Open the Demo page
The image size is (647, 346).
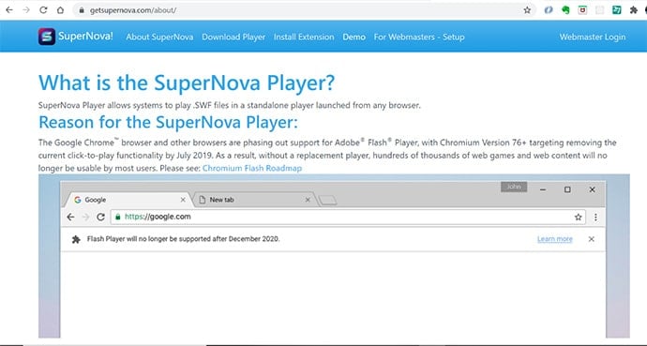click(x=354, y=38)
